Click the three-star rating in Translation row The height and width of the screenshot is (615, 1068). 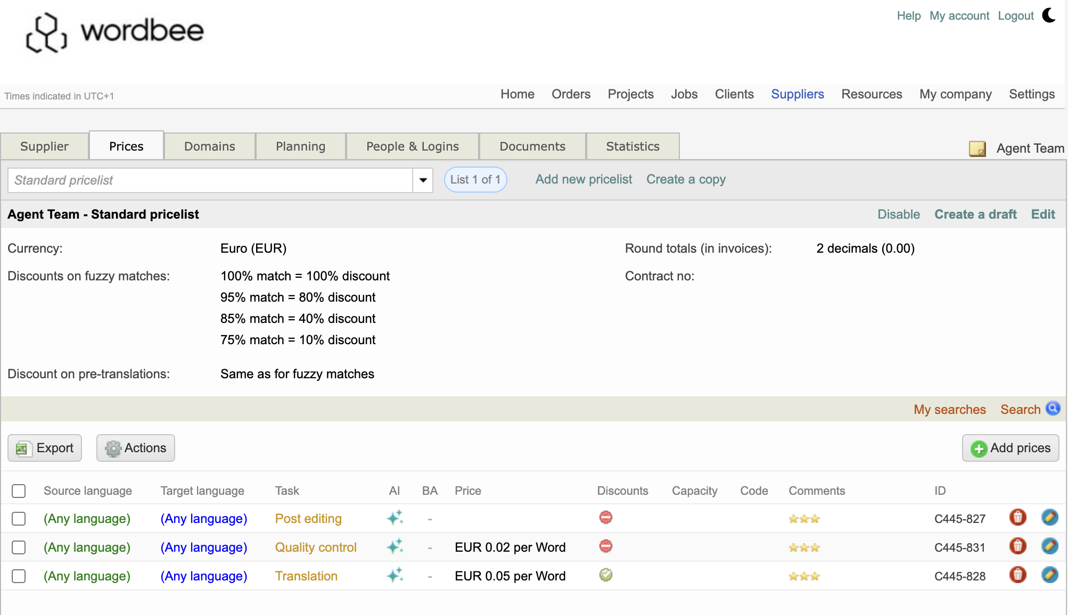click(x=804, y=576)
